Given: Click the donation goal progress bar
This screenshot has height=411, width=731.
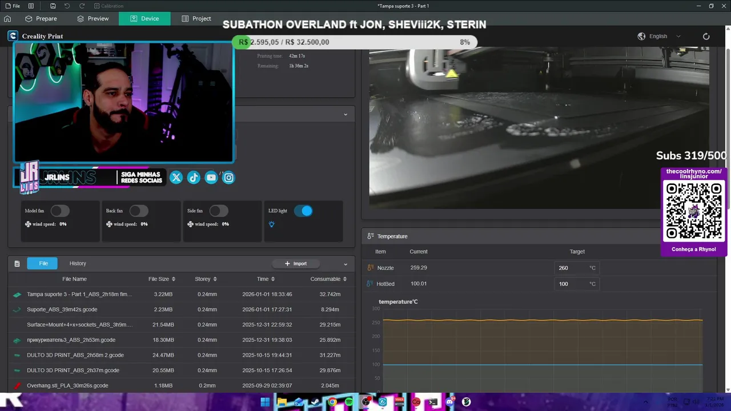Looking at the screenshot, I should 354,42.
